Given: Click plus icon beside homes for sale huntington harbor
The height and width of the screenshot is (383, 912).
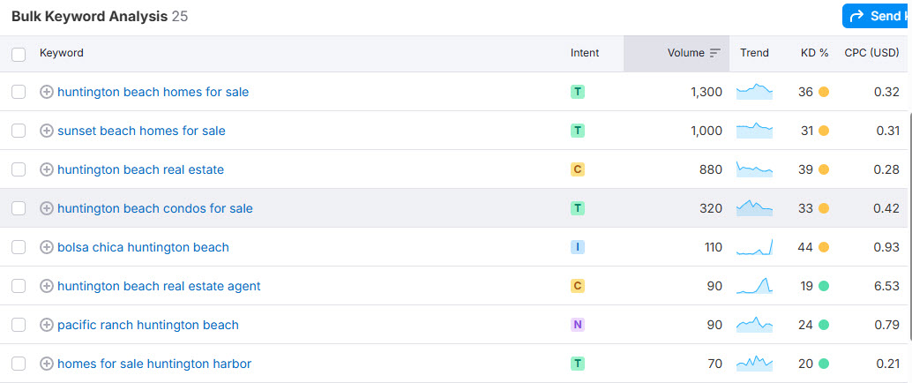Looking at the screenshot, I should tap(47, 364).
